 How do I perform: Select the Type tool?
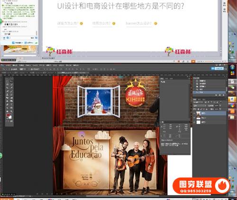[x=11, y=105]
